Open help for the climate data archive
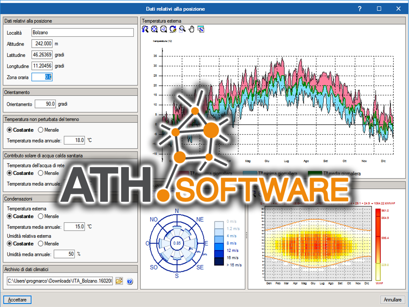 click(130, 281)
